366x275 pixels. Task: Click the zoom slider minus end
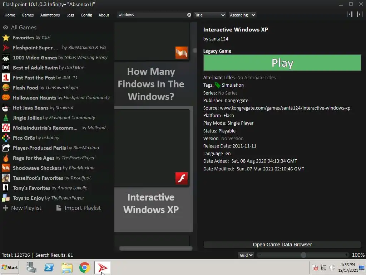coord(259,255)
